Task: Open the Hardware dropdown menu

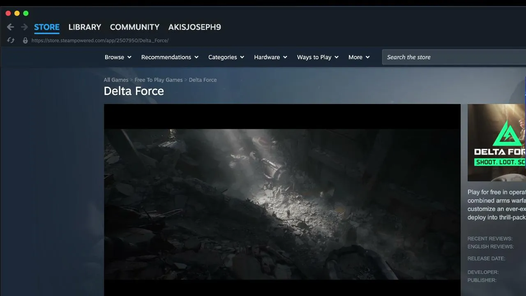Action: coord(270,57)
